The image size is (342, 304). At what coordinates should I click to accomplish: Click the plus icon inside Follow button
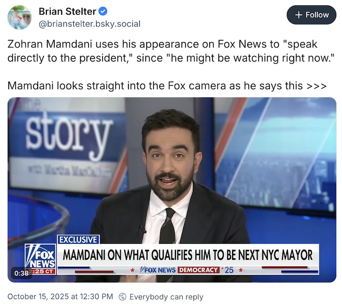click(299, 15)
